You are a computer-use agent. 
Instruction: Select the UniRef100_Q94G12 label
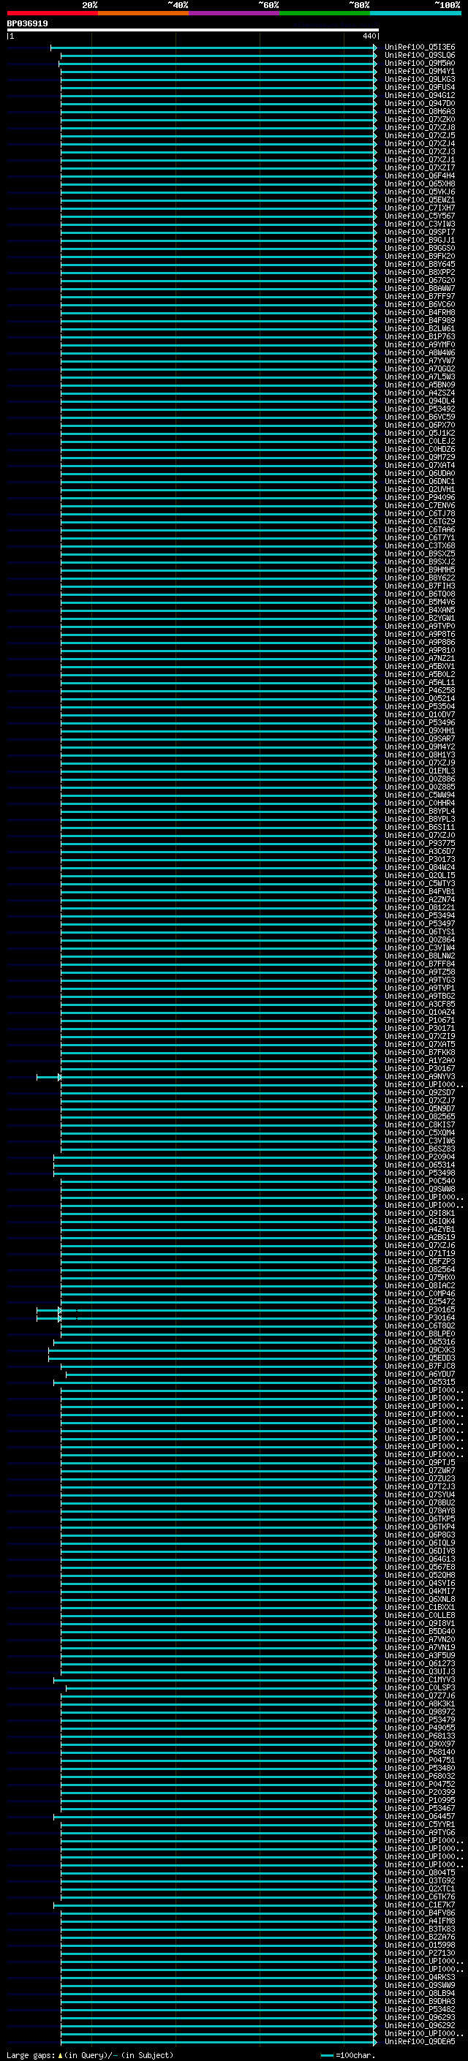(x=420, y=95)
